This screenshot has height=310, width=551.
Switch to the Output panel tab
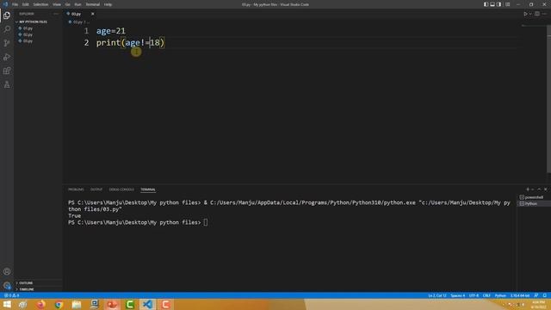pyautogui.click(x=96, y=189)
